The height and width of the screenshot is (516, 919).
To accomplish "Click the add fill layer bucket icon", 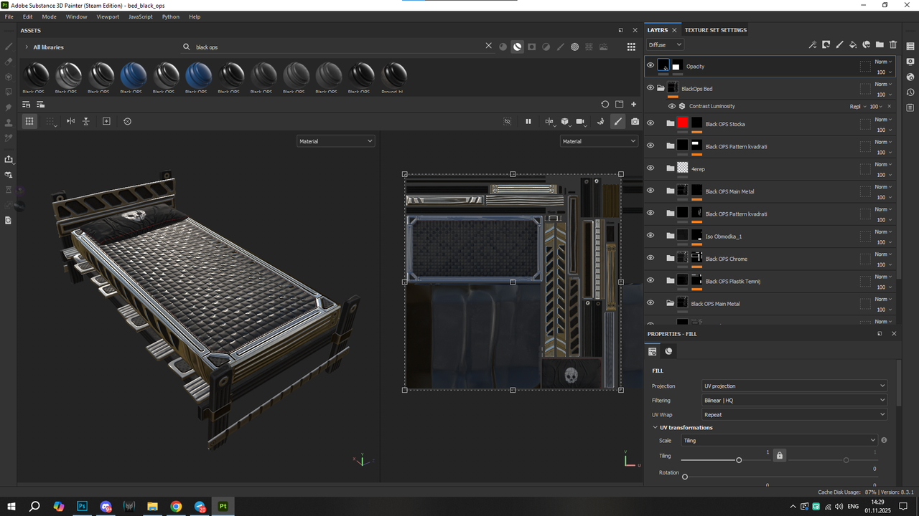I will [853, 44].
